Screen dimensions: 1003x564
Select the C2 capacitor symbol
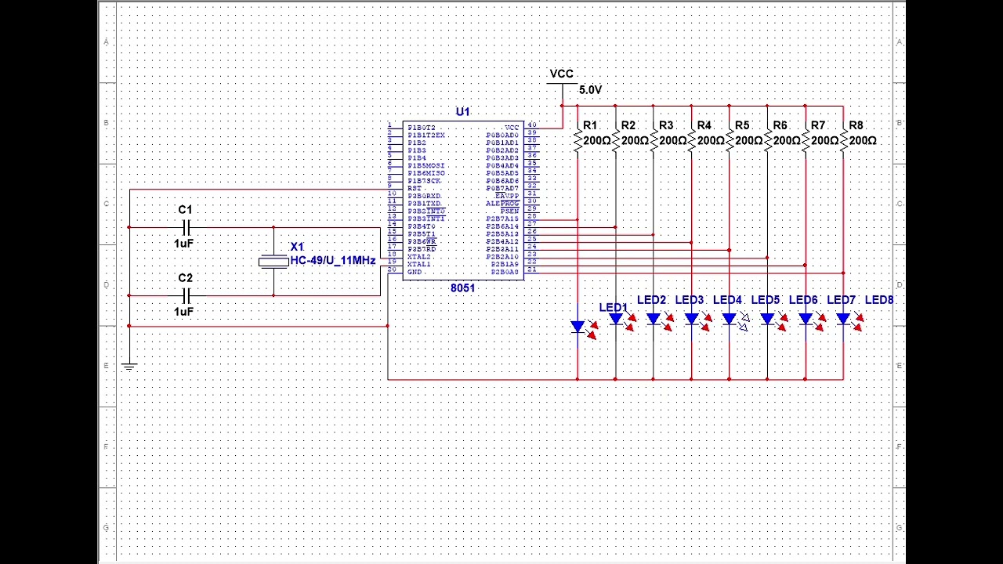[x=186, y=295]
